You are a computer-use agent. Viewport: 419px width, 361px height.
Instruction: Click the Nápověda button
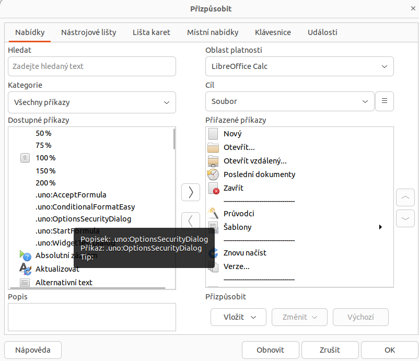[33, 350]
